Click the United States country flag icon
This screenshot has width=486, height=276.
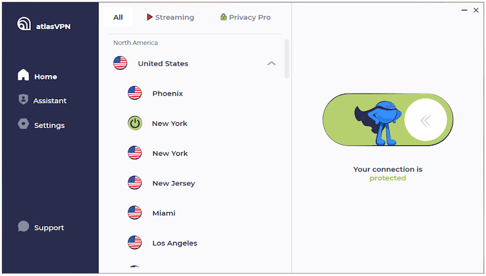[x=120, y=63]
